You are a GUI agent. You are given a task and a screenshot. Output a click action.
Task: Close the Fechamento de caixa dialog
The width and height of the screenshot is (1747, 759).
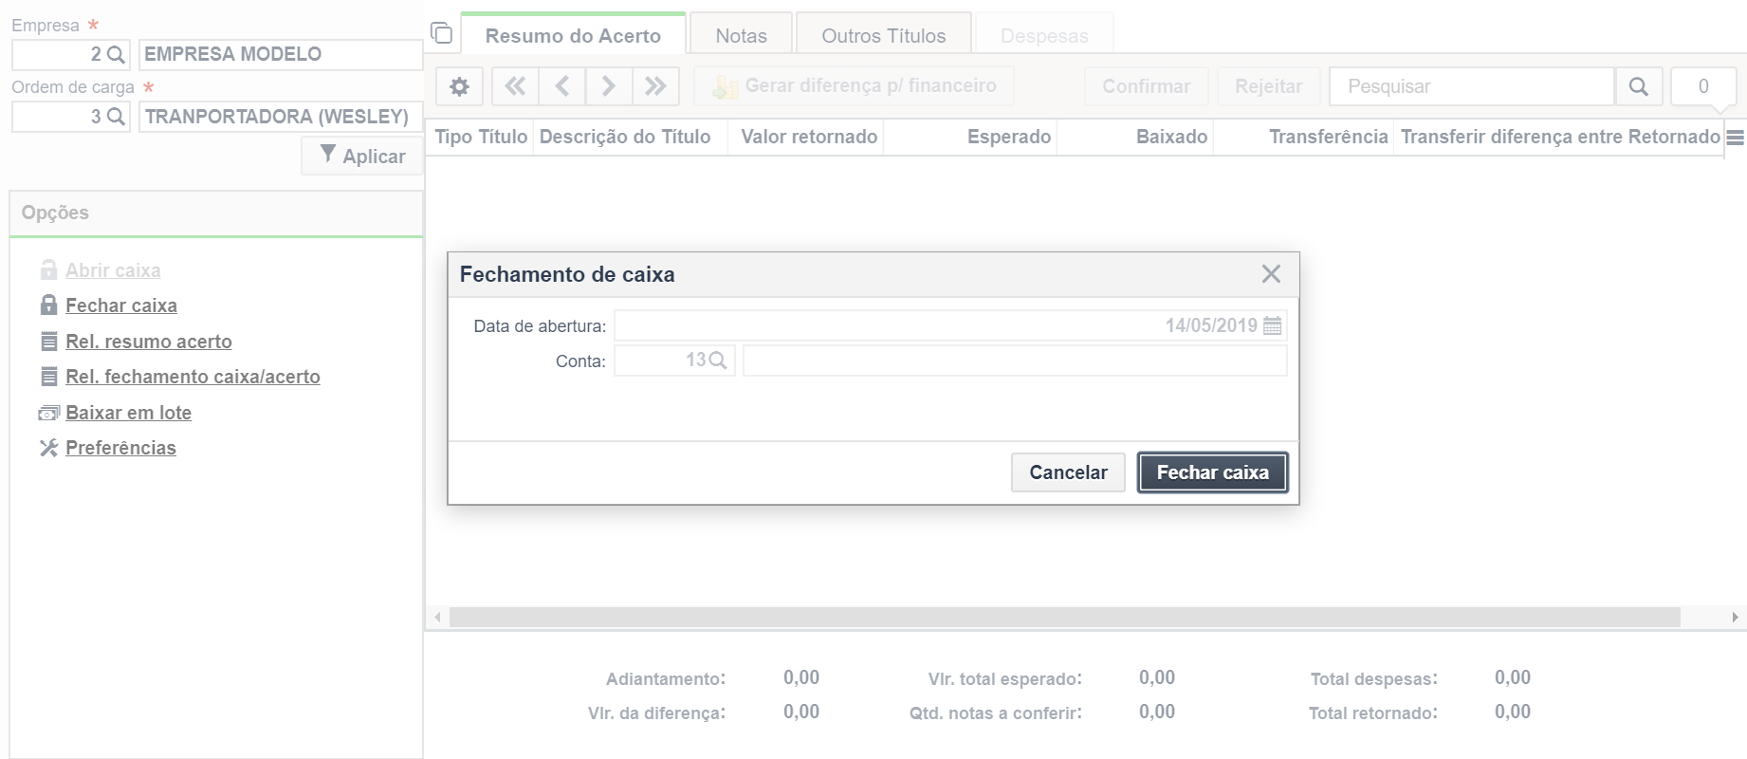(x=1271, y=274)
